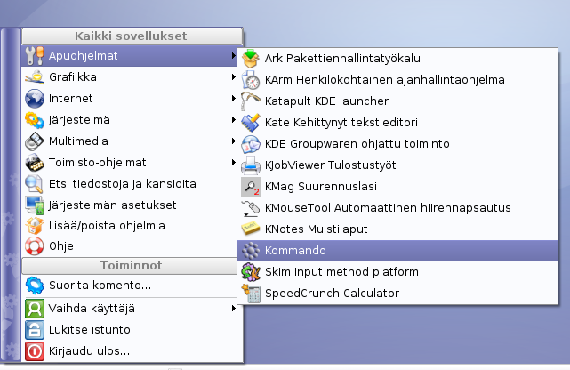
Task: Open the Toimisto-ohjelmat menu category
Action: pos(130,163)
